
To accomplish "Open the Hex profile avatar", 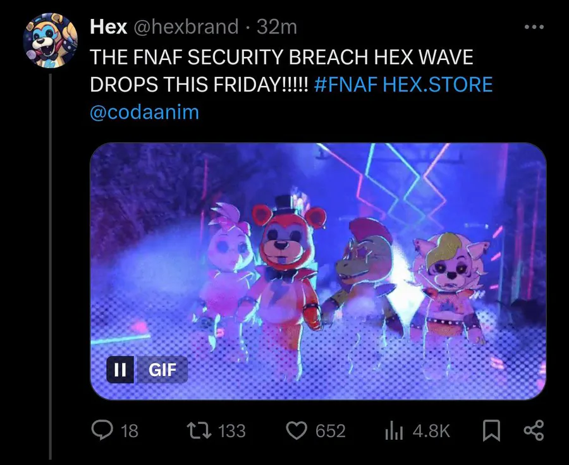I will (50, 40).
